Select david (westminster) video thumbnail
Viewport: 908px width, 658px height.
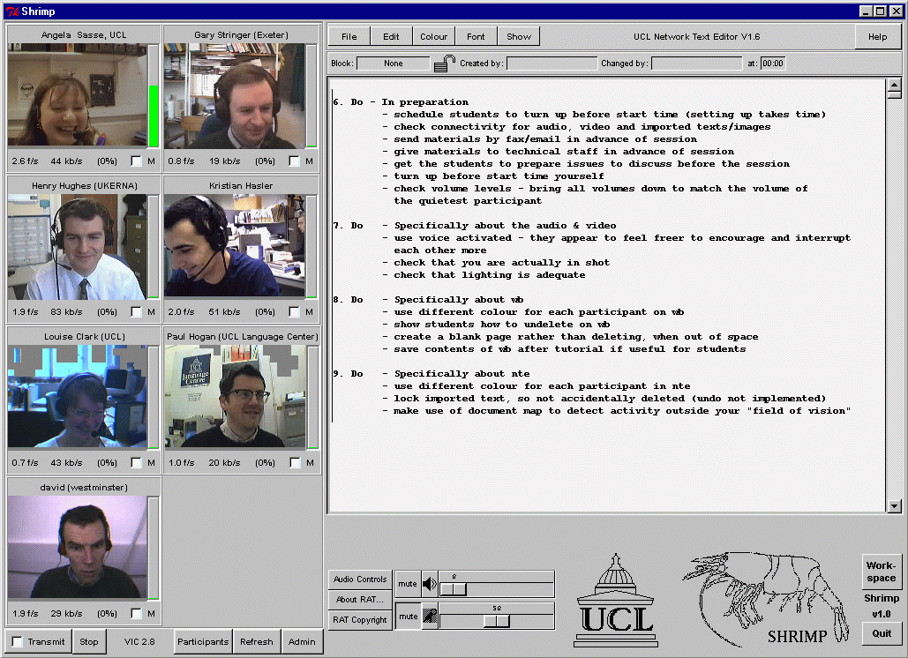[77, 547]
